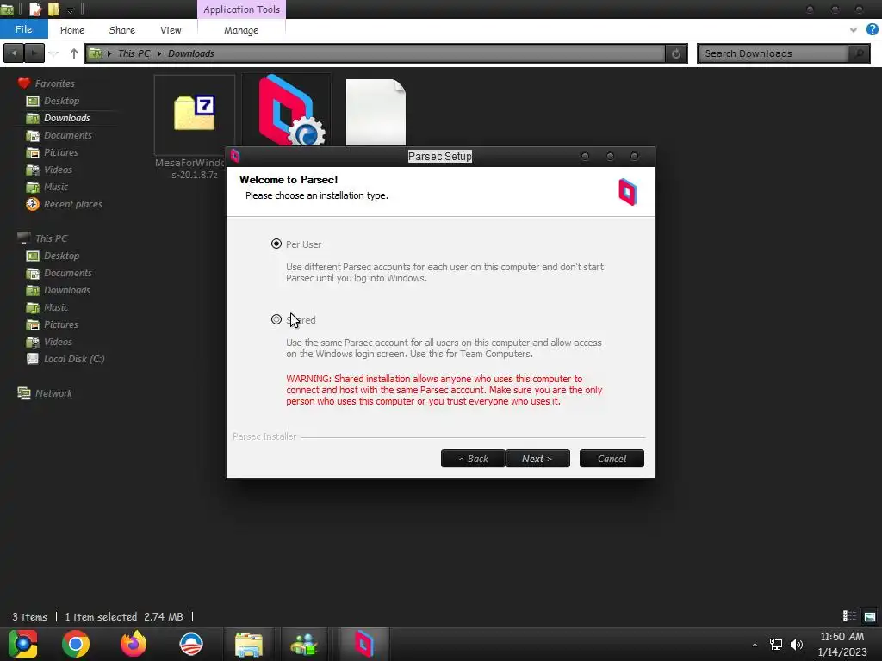Click the new folder quick access icon
Viewport: 882px width, 661px height.
tap(53, 9)
